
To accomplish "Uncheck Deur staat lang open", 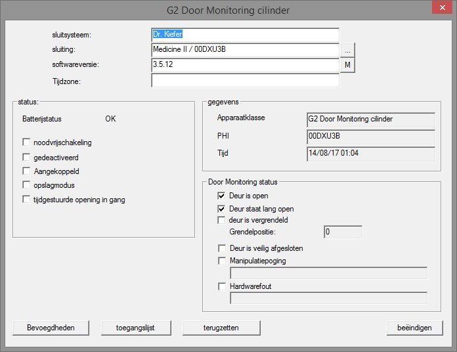I will [222, 209].
